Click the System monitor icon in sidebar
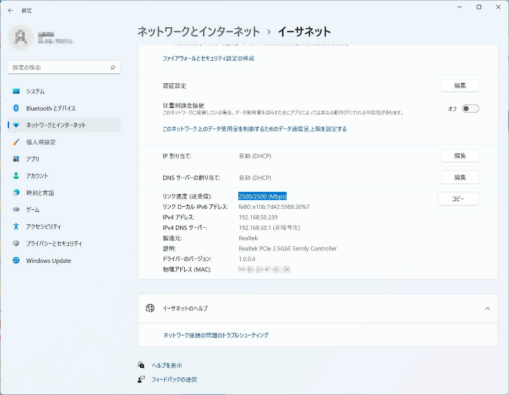The height and width of the screenshot is (395, 509). [x=16, y=91]
